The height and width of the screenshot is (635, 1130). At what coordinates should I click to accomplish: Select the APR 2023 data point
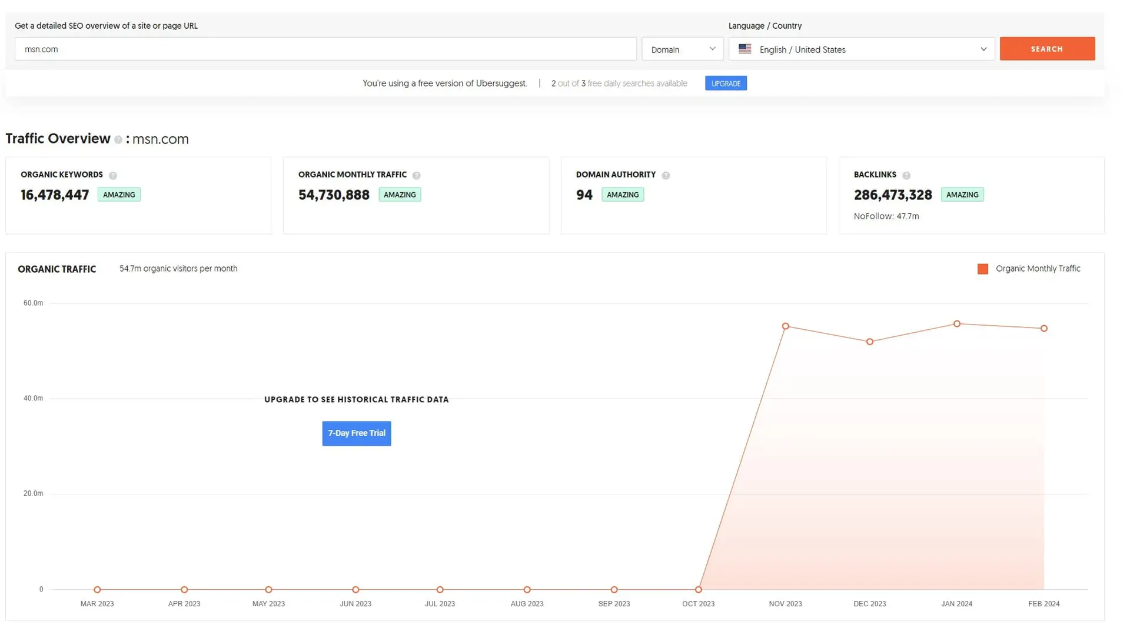pyautogui.click(x=184, y=590)
